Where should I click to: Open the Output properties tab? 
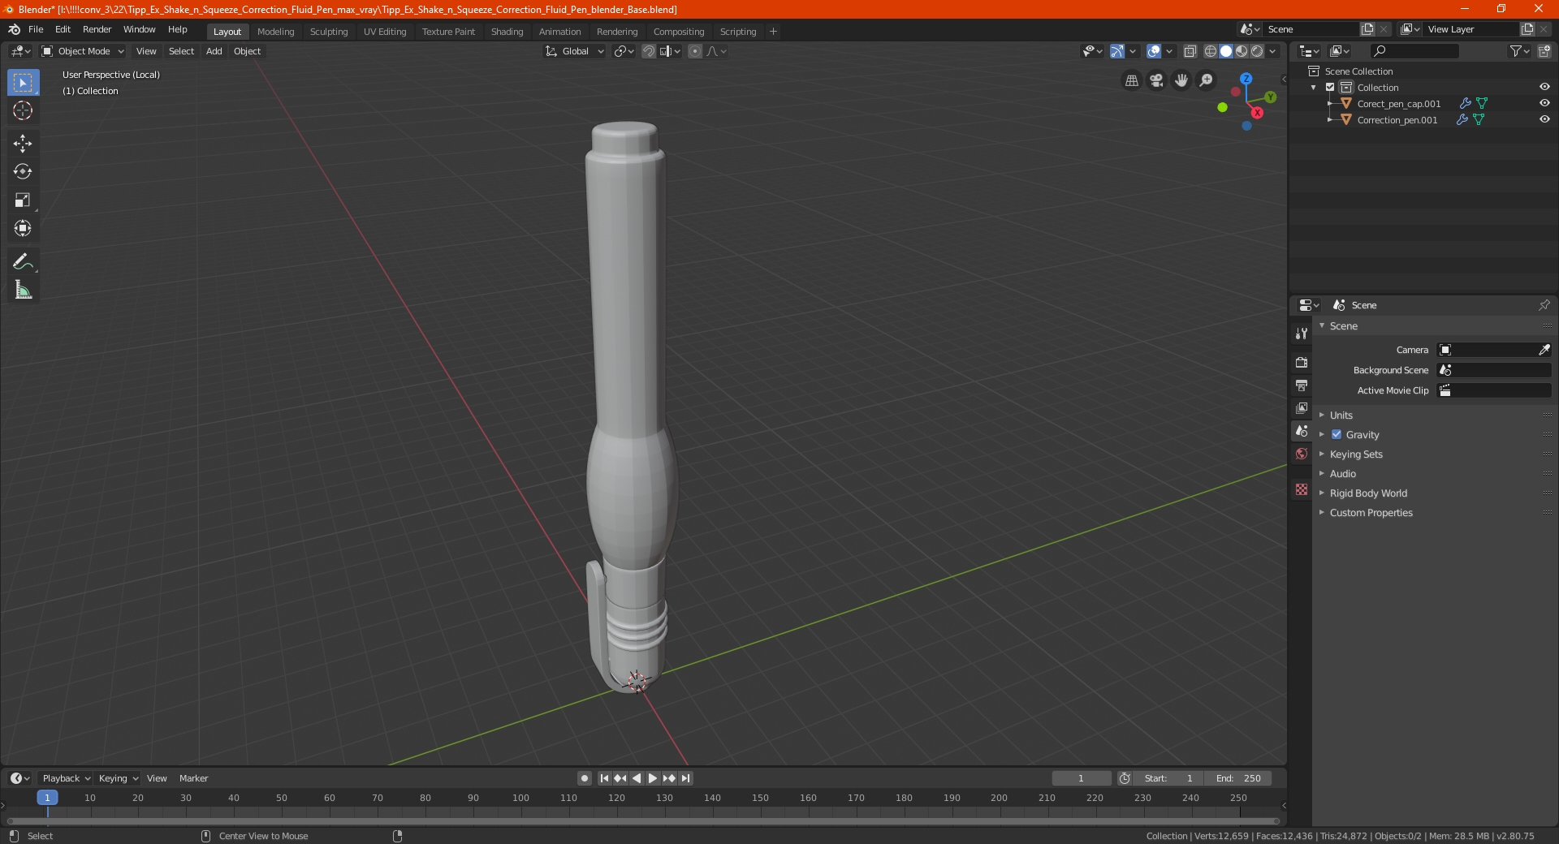click(1302, 385)
